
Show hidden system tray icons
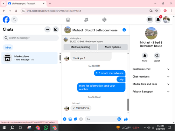pos(145,128)
